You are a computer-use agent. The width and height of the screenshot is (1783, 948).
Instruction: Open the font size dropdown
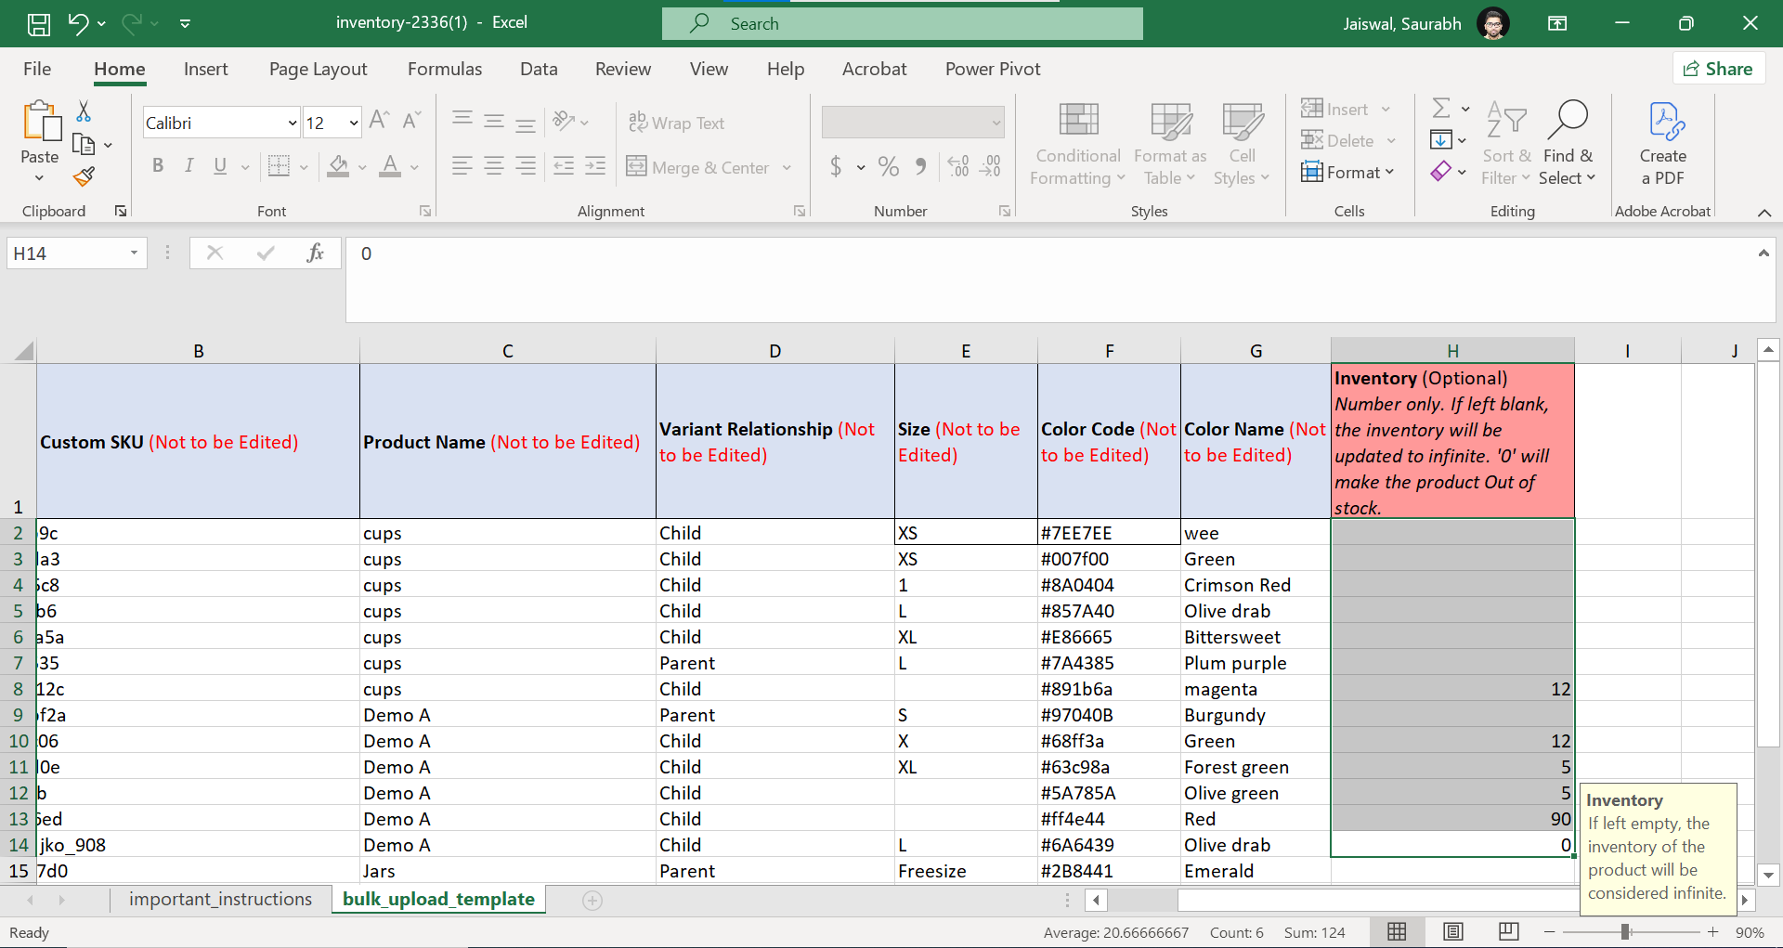353,123
